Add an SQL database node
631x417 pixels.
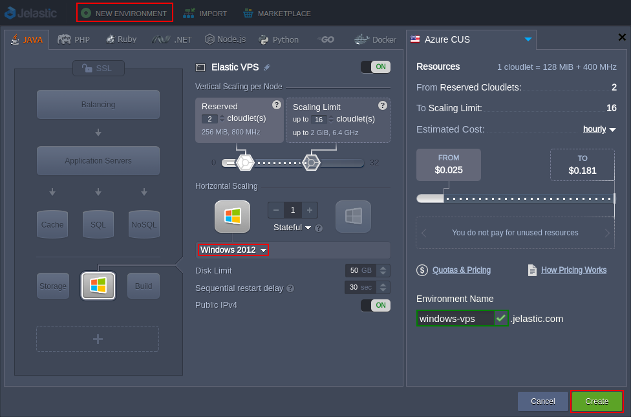point(98,224)
